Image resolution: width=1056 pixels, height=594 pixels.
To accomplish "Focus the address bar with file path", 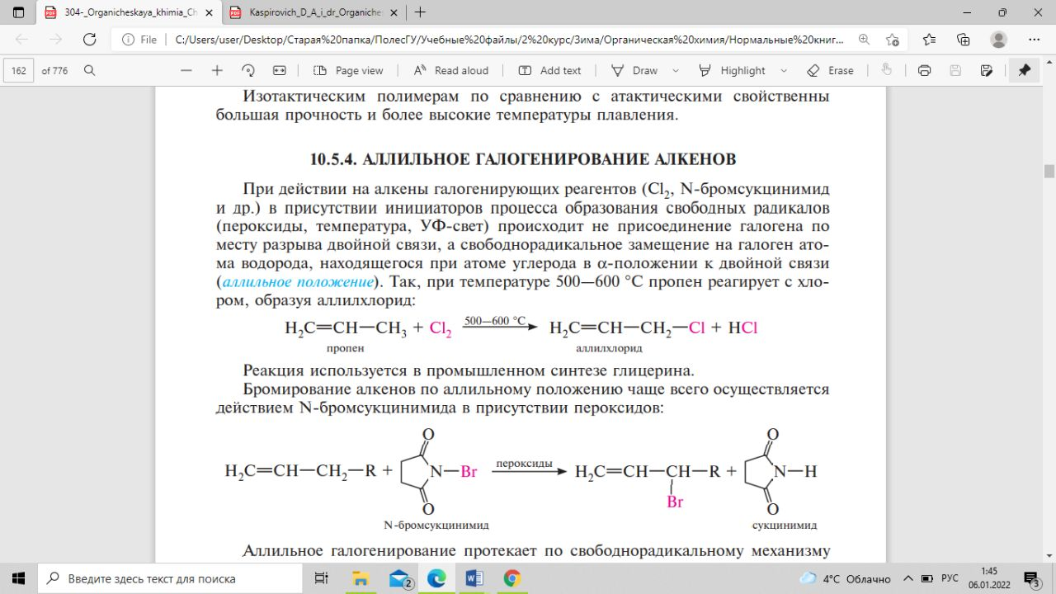I will [507, 39].
